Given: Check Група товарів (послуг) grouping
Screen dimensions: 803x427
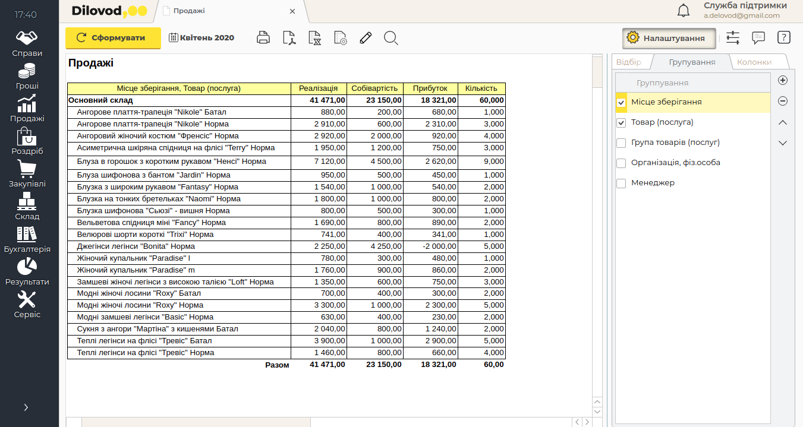Looking at the screenshot, I should 621,143.
